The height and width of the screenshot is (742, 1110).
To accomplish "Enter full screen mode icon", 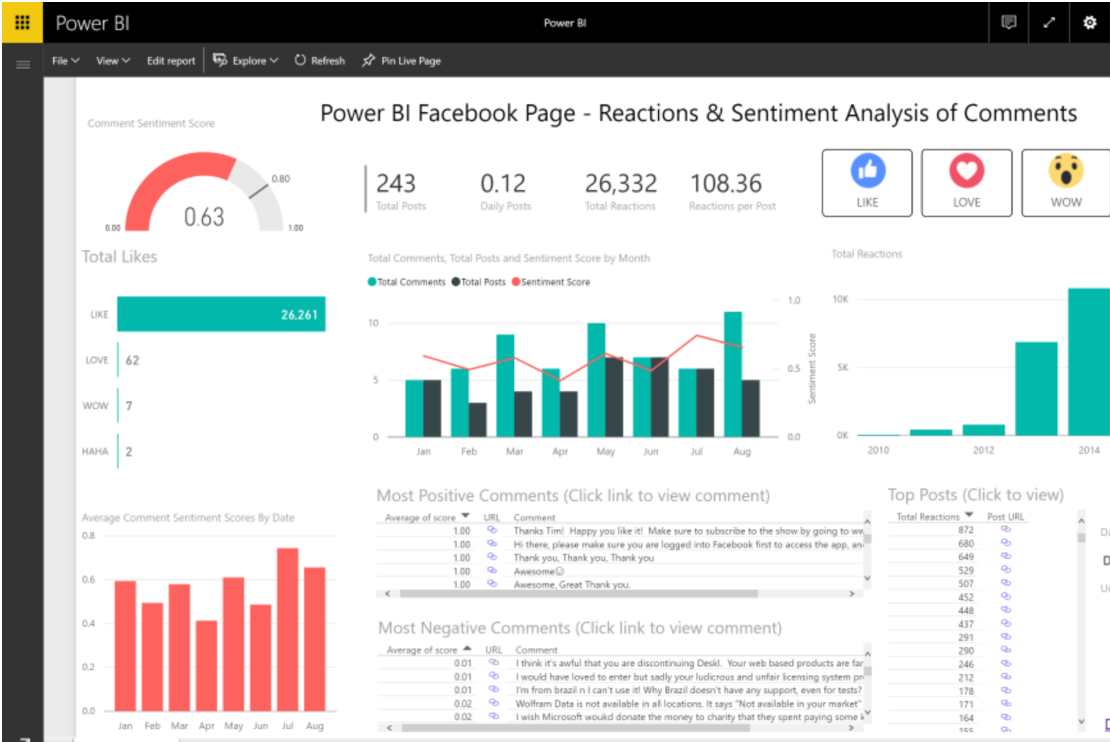I will point(1049,22).
